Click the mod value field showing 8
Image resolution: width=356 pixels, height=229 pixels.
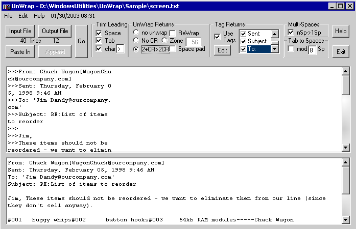coord(312,50)
